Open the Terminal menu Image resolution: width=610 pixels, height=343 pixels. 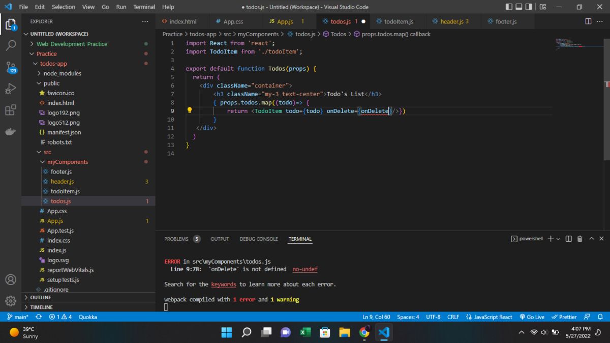coord(144,7)
